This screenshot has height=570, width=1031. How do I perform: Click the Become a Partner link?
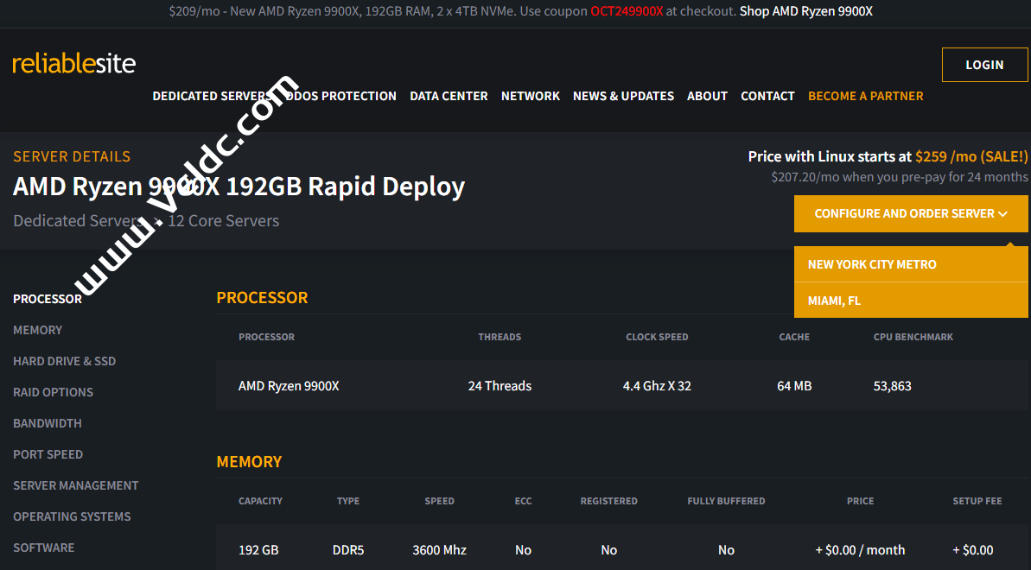coord(865,96)
